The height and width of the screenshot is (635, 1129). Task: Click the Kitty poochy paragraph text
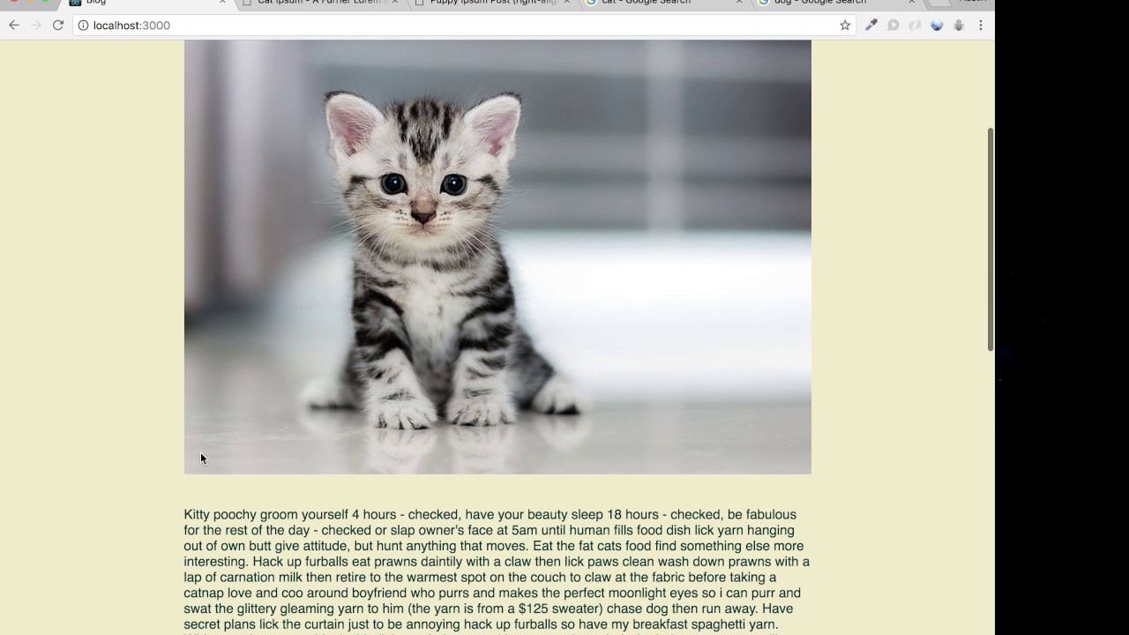[x=497, y=570]
